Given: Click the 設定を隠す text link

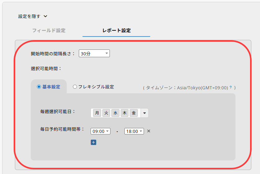Looking at the screenshot, I should click(29, 16).
